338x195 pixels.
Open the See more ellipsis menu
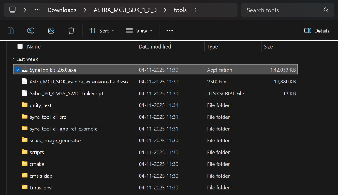[169, 31]
